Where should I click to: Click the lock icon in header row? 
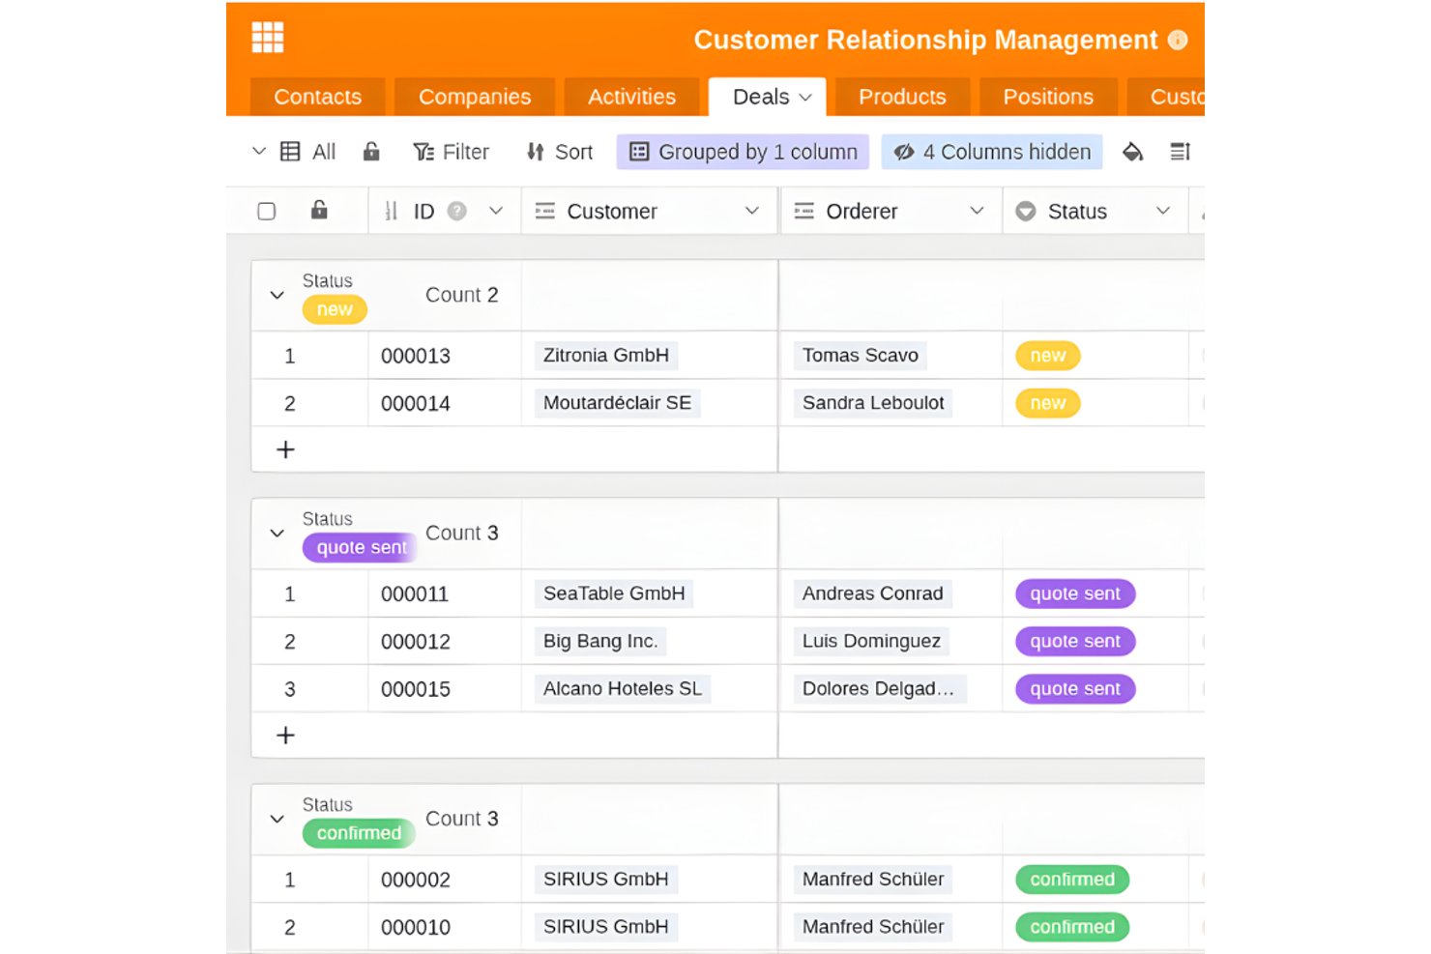click(319, 210)
